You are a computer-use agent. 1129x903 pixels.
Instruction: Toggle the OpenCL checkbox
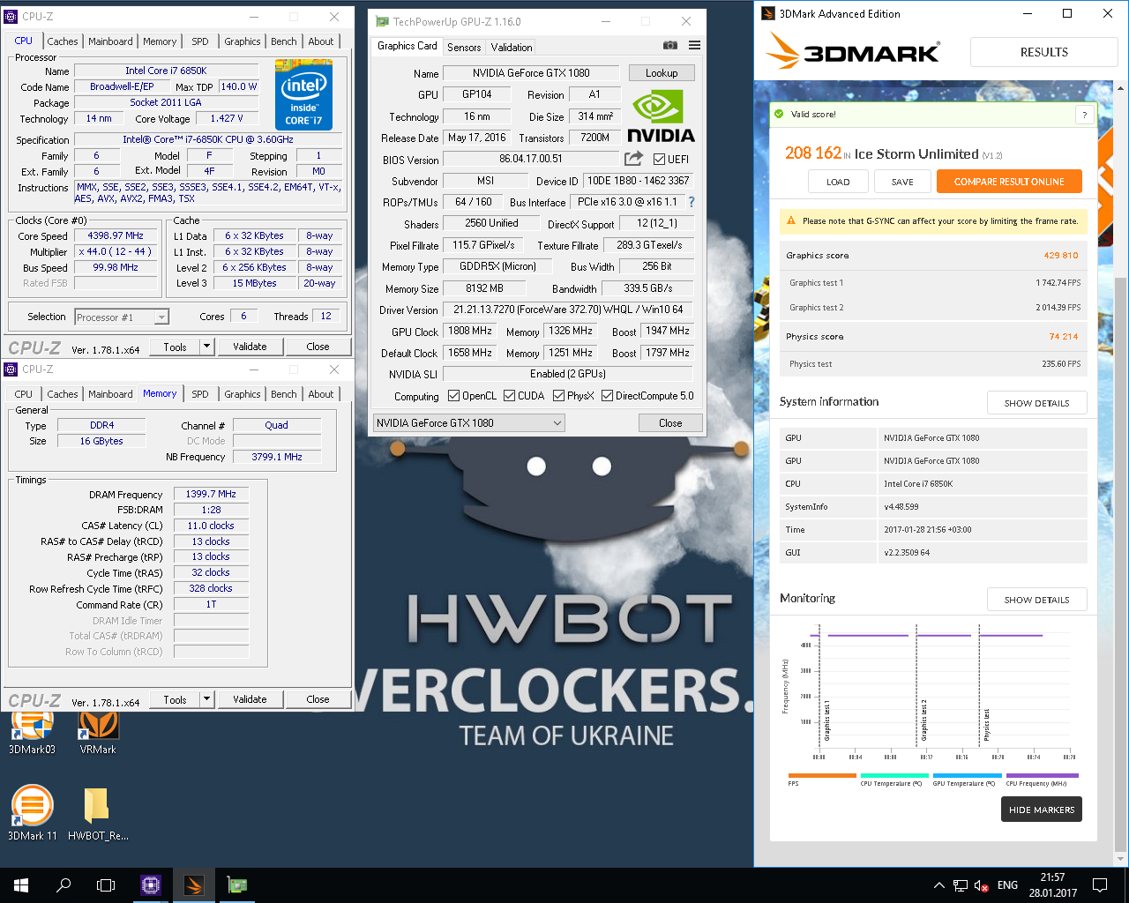click(x=453, y=395)
